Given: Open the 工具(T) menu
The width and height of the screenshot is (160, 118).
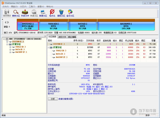Looking at the screenshot, I should 32,6.
